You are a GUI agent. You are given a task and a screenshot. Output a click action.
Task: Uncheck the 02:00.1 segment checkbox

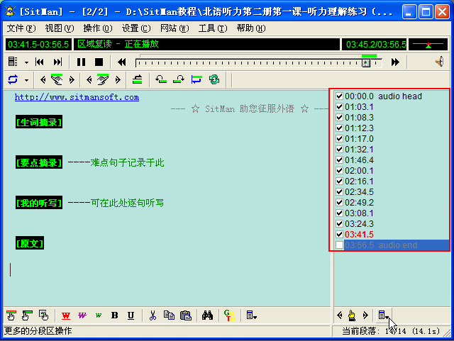[339, 170]
